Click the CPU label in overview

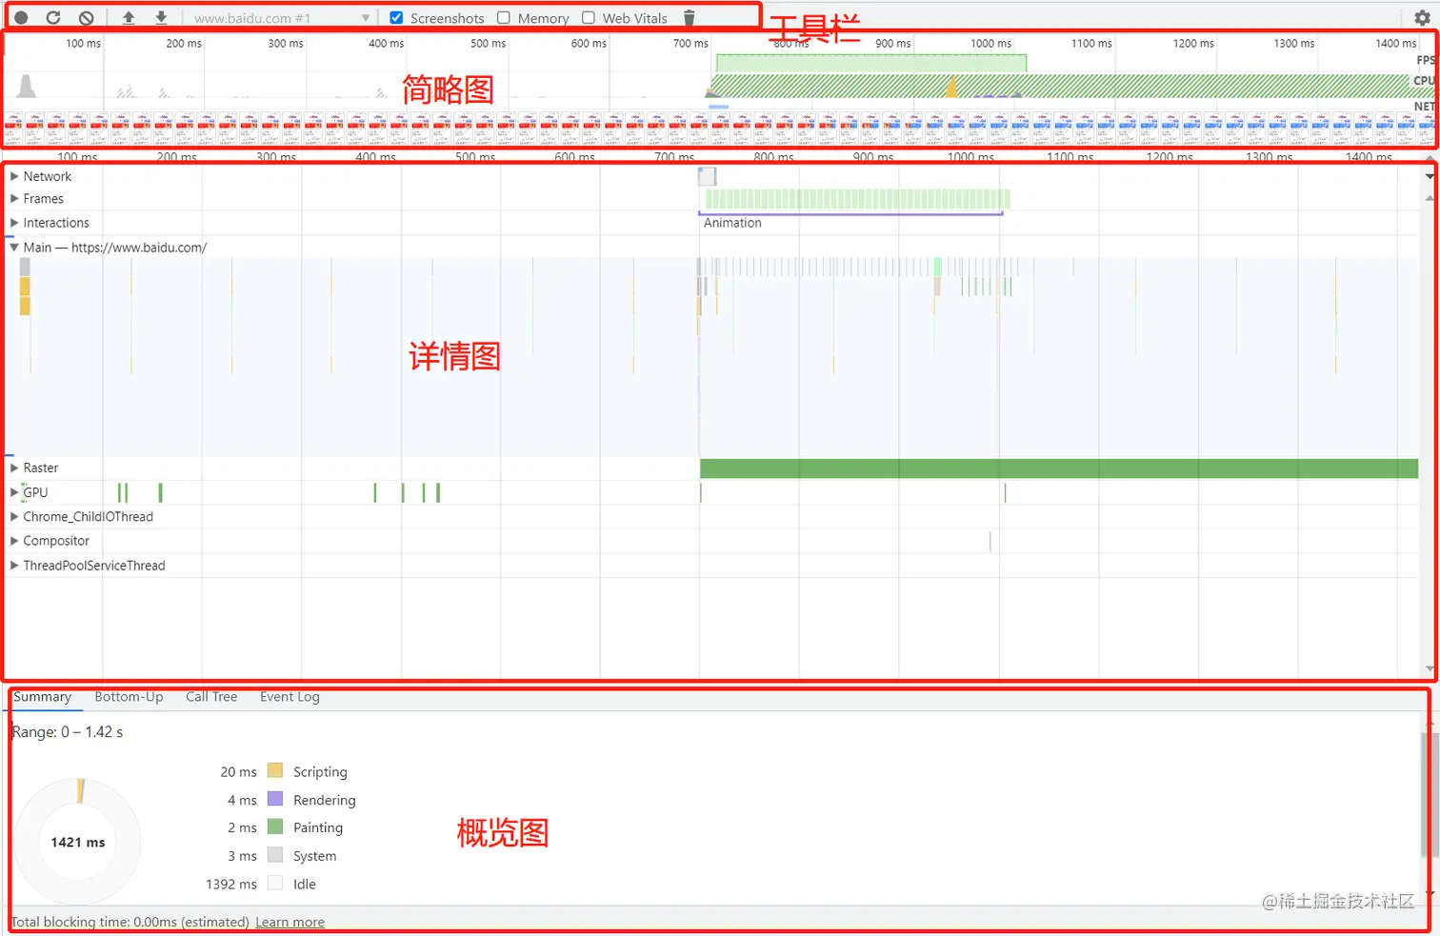1424,81
